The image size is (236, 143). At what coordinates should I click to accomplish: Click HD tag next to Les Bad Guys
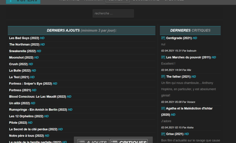(42, 38)
